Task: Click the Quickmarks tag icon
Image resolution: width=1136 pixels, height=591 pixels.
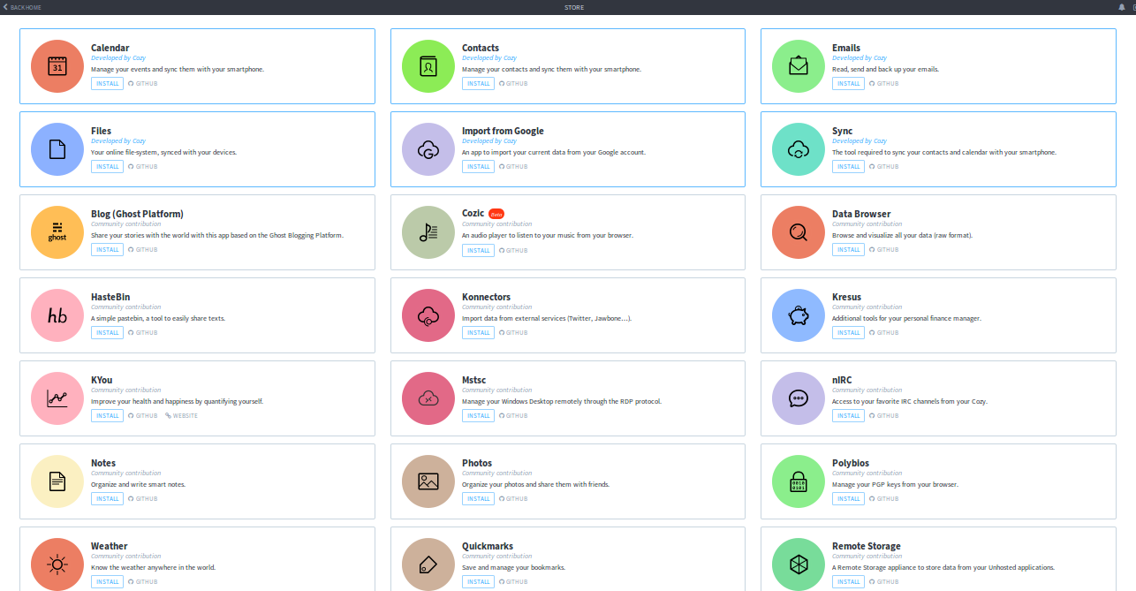Action: click(x=428, y=564)
